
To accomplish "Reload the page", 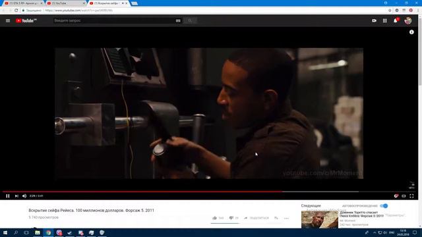I will pyautogui.click(x=16, y=11).
